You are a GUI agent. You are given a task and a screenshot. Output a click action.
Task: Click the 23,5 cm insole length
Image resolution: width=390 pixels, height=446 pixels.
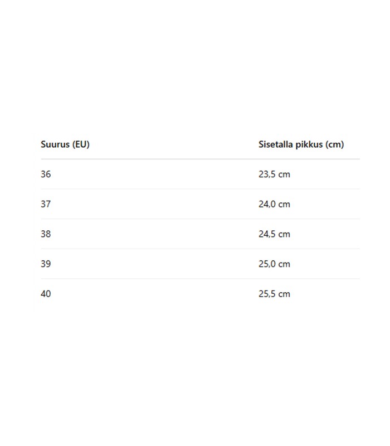click(x=274, y=174)
